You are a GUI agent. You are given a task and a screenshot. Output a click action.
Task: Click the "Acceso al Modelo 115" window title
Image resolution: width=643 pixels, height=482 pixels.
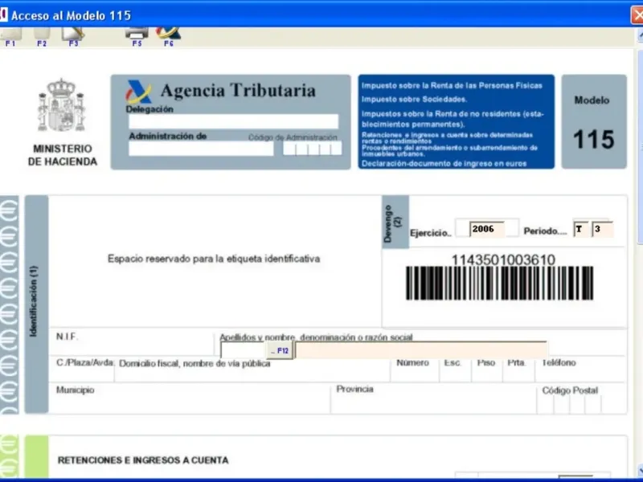click(71, 15)
